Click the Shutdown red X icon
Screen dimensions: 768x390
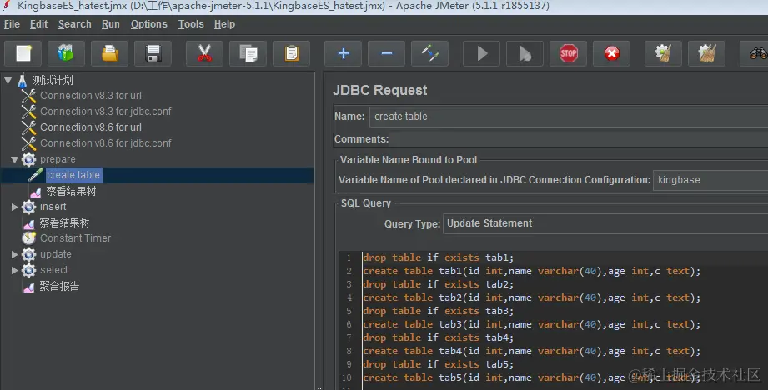pyautogui.click(x=612, y=53)
